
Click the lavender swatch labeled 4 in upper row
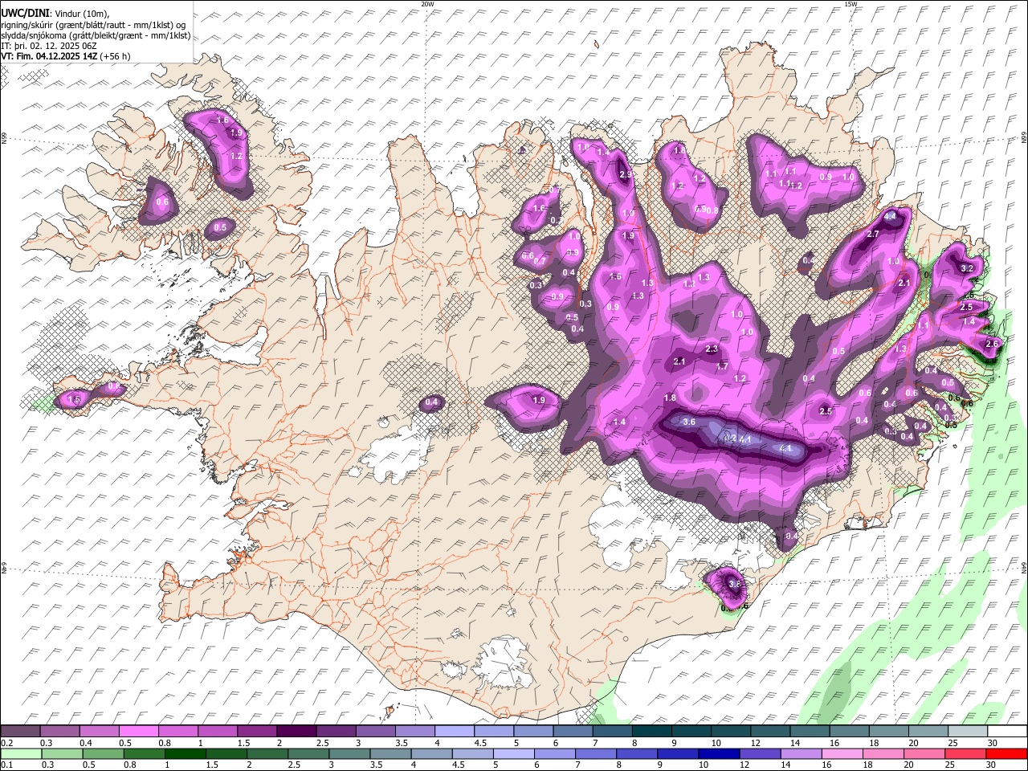click(454, 732)
